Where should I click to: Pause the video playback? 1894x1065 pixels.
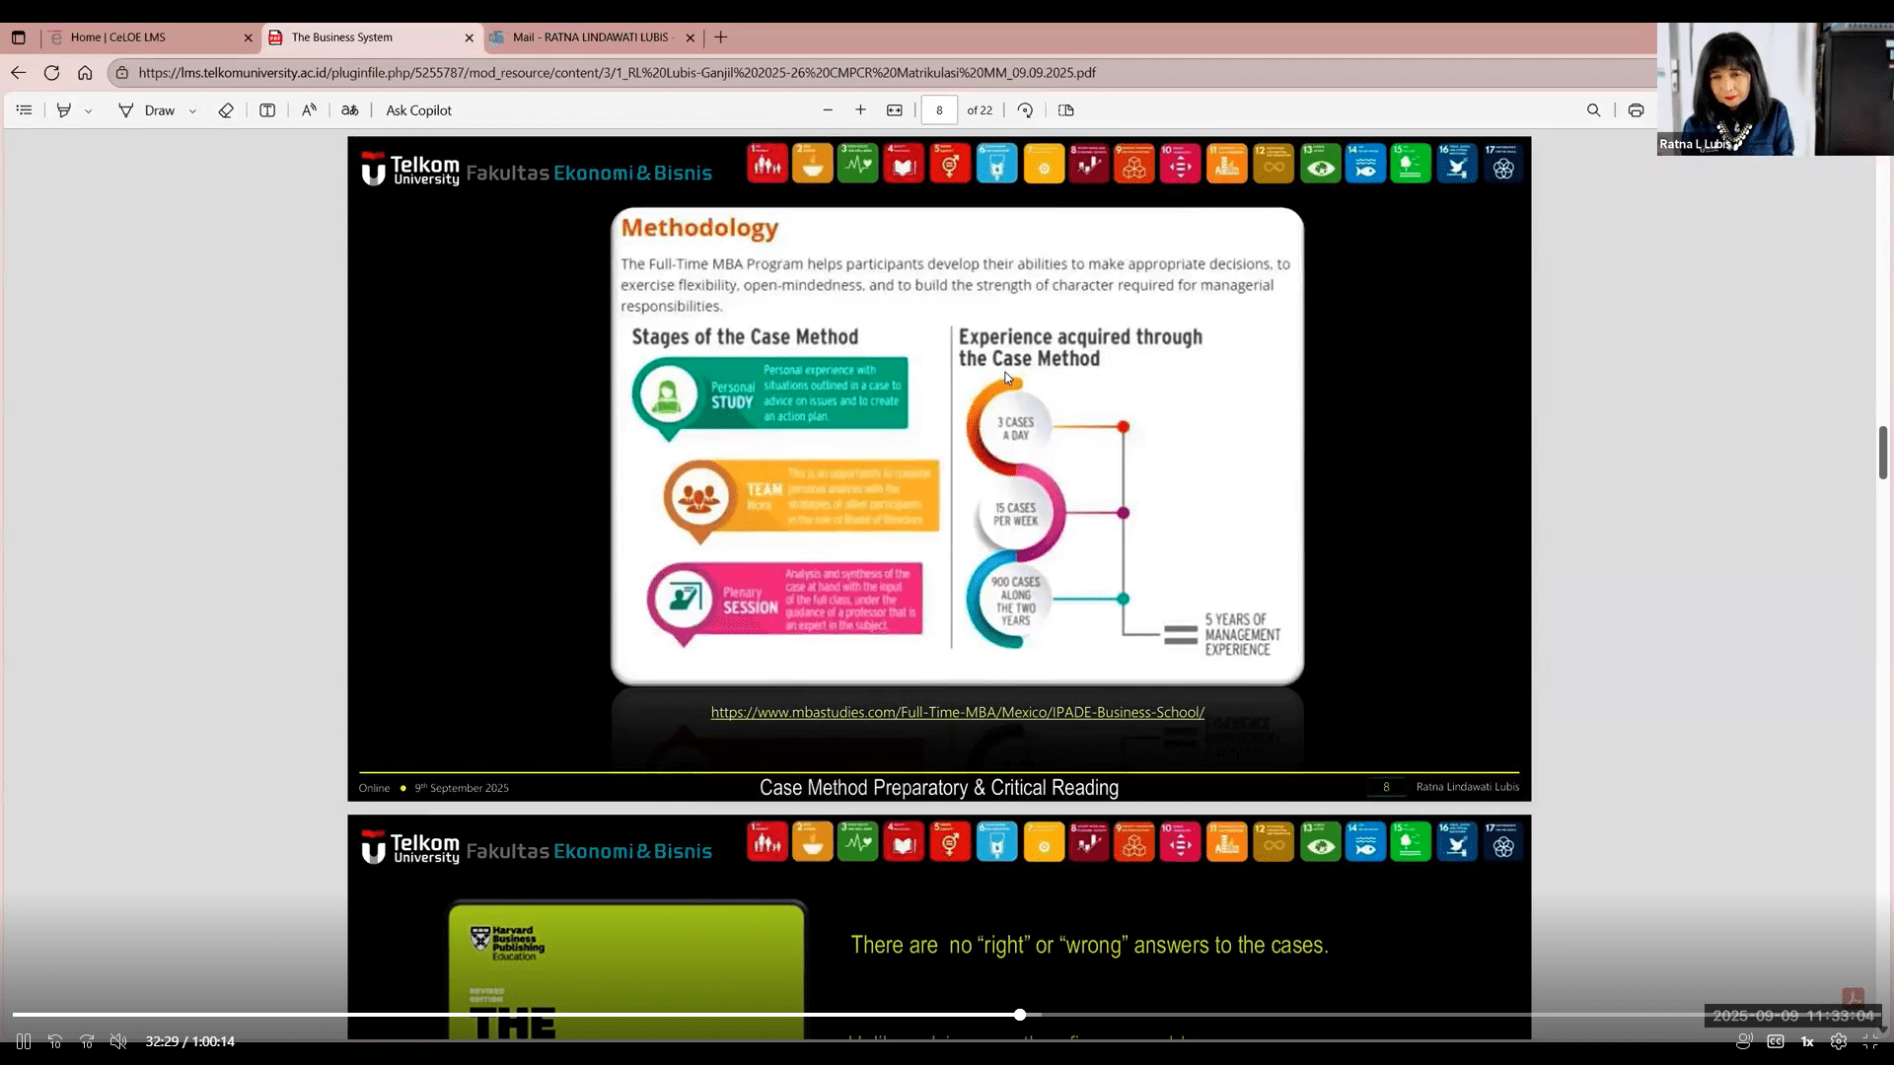24,1041
